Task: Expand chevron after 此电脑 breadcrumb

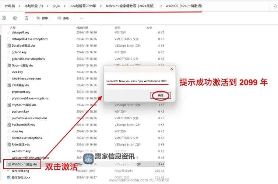Action: [x=20, y=6]
